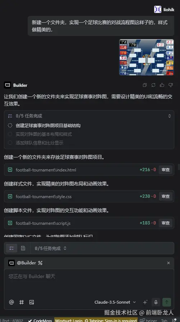The height and width of the screenshot is (322, 180).
Task: Regenerate the Builder response
Action: tap(153, 85)
